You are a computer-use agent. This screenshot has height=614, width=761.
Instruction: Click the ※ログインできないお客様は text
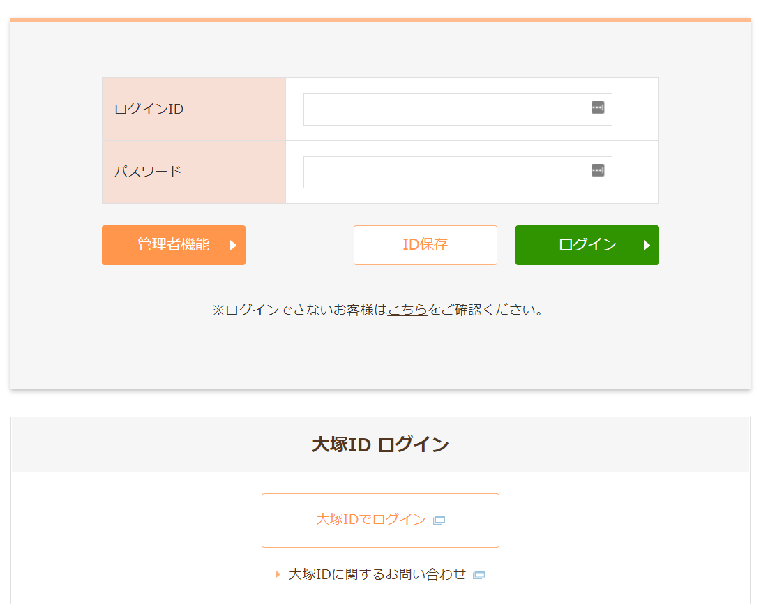point(299,310)
